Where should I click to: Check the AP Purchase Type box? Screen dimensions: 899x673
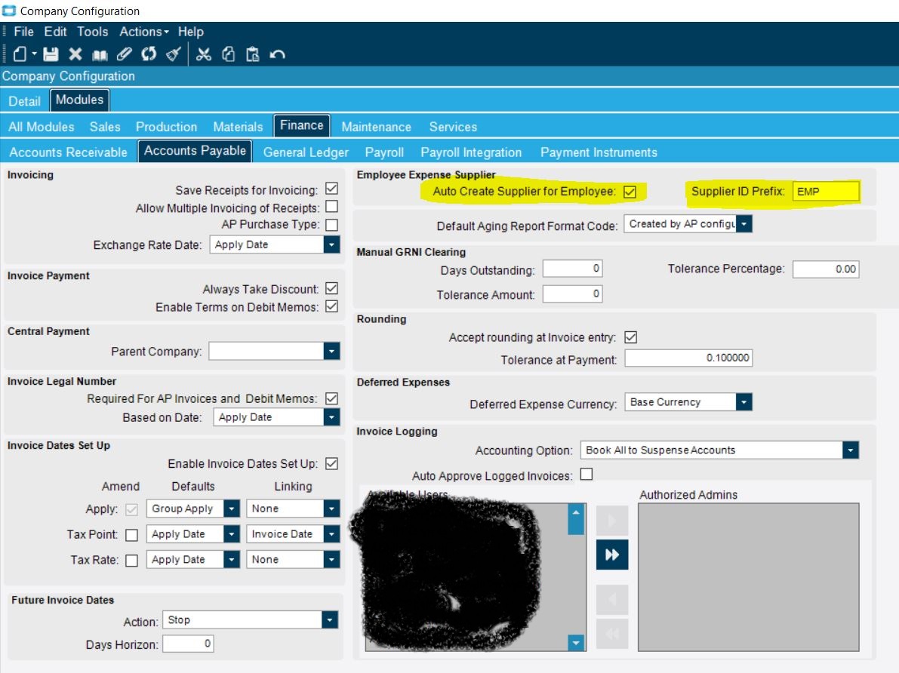click(331, 225)
